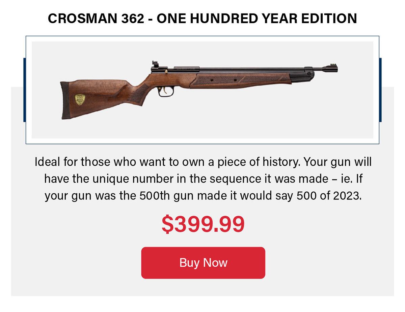The image size is (405, 312).
Task: Click the rifle's gold trigger
Action: point(165,91)
